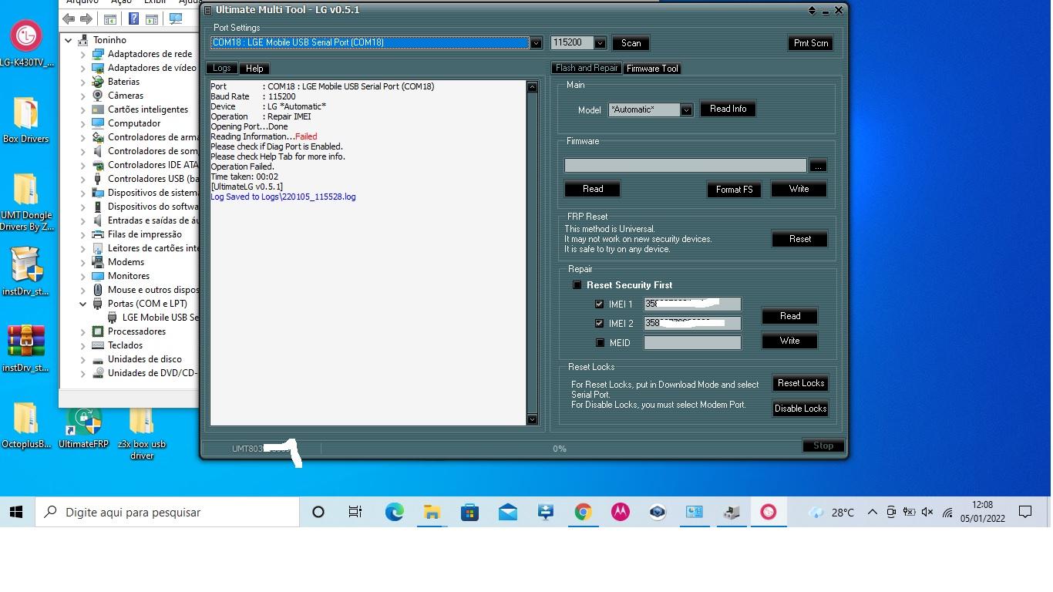Click log panel scroll up arrow

[532, 86]
